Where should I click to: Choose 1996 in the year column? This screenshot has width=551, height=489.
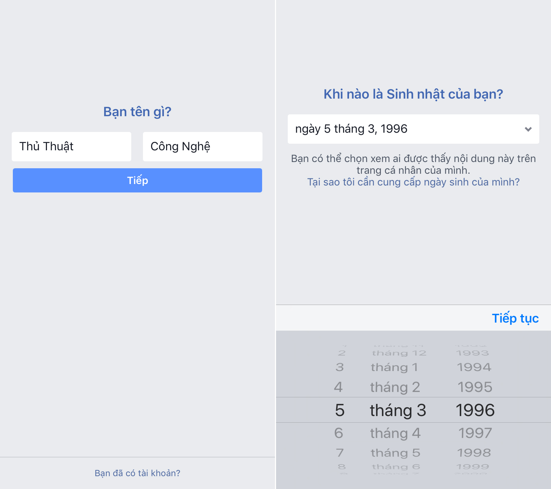click(x=475, y=410)
